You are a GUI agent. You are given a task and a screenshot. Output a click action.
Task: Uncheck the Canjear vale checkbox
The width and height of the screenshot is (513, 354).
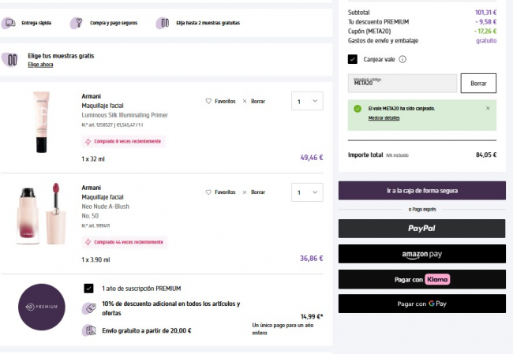(353, 59)
